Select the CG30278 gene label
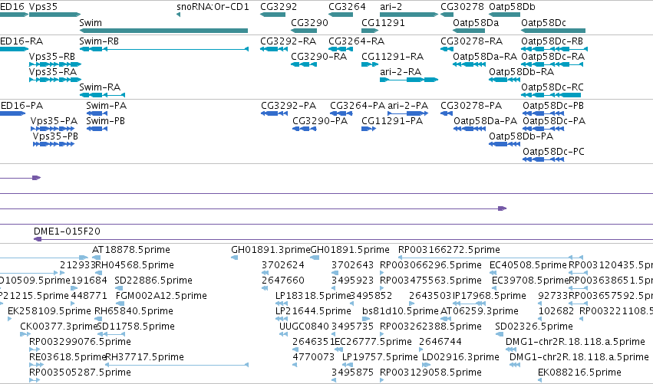The height and width of the screenshot is (384, 653). click(x=462, y=7)
